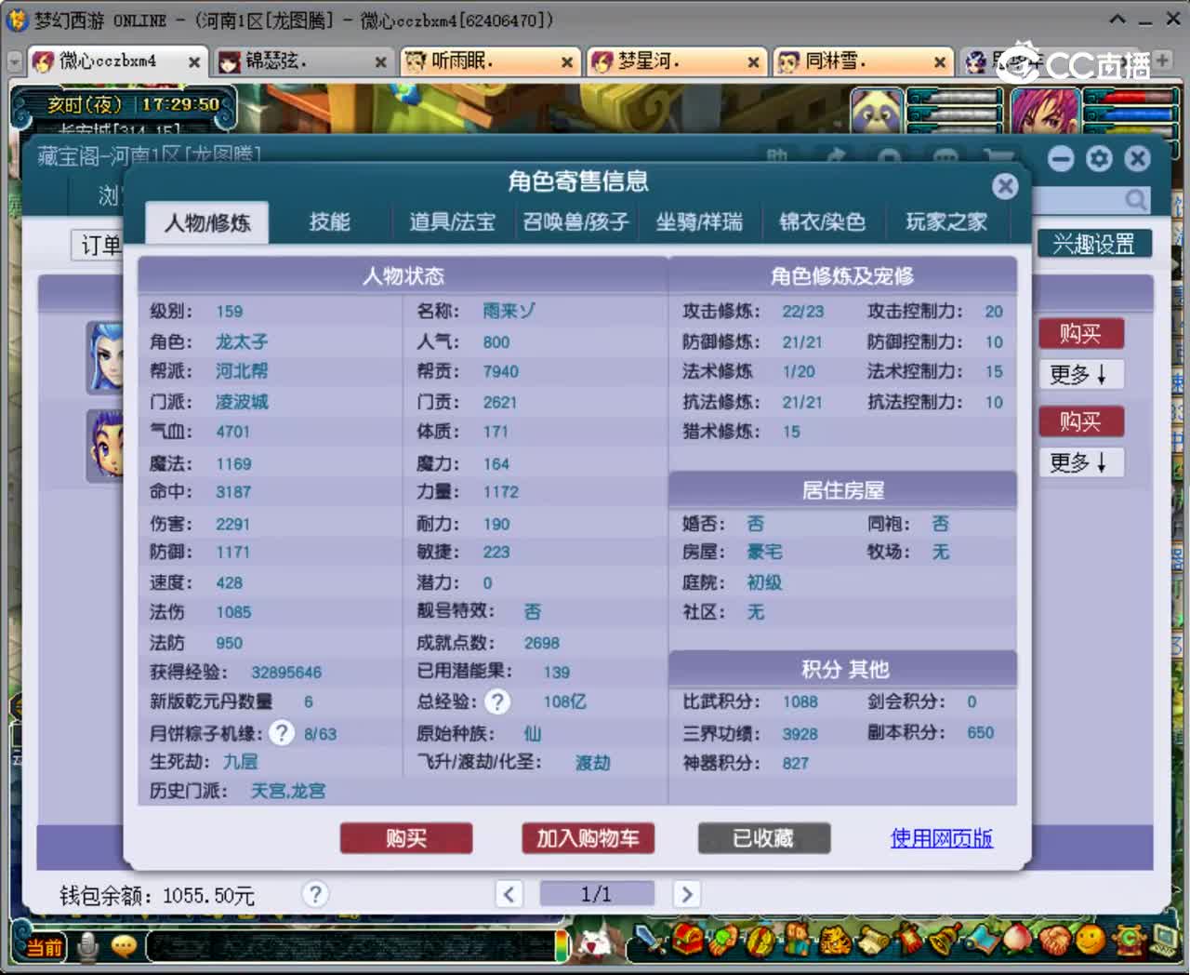Click pink-haired character's red health bar
Viewport: 1190px width, 975px height.
(x=1131, y=97)
